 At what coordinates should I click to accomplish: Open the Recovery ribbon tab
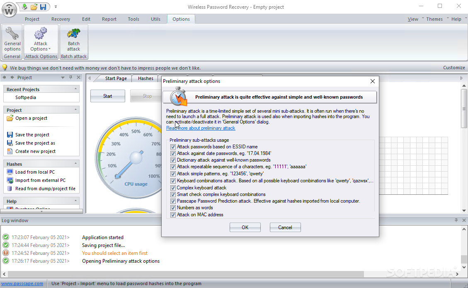[x=61, y=19]
